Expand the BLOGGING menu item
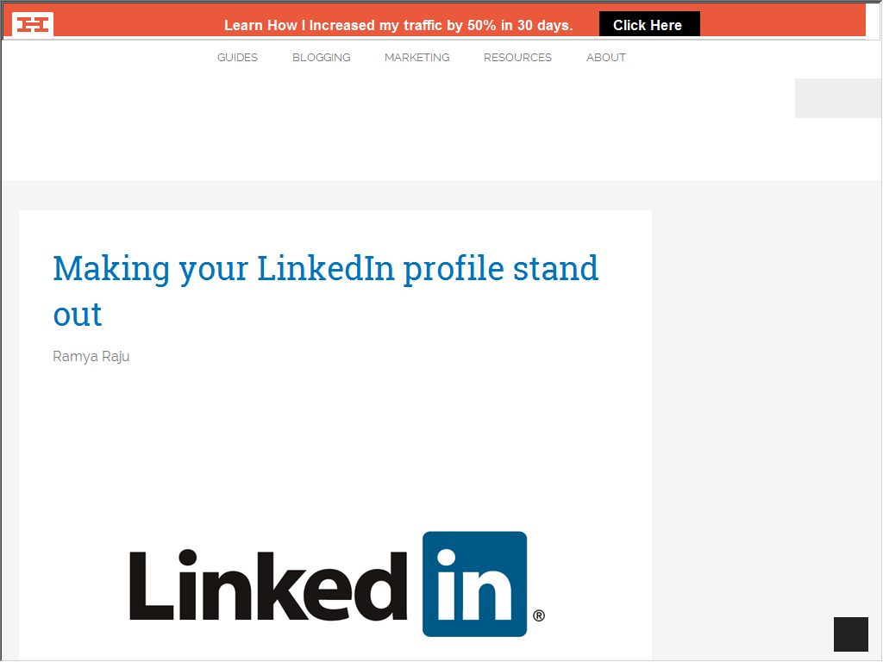883x662 pixels. 321,58
